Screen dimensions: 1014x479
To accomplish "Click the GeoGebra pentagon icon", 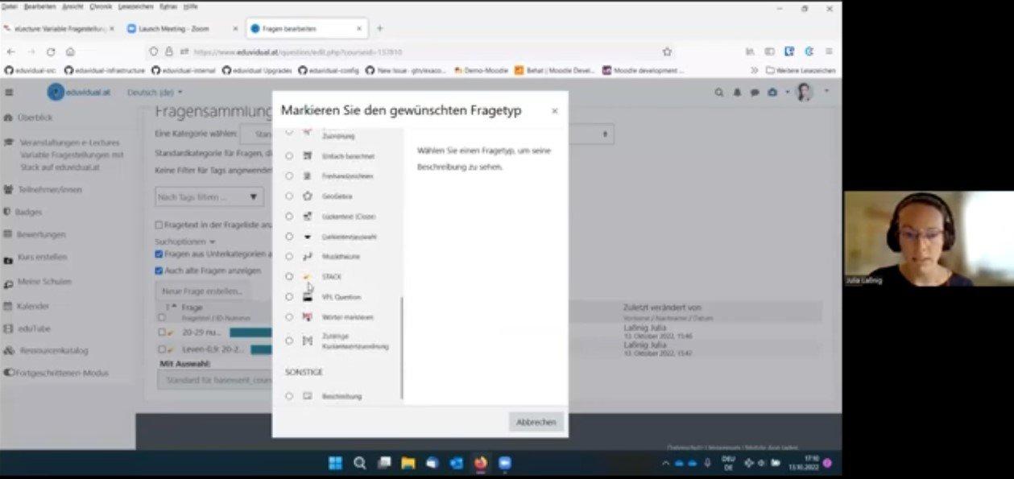I will pyautogui.click(x=307, y=196).
